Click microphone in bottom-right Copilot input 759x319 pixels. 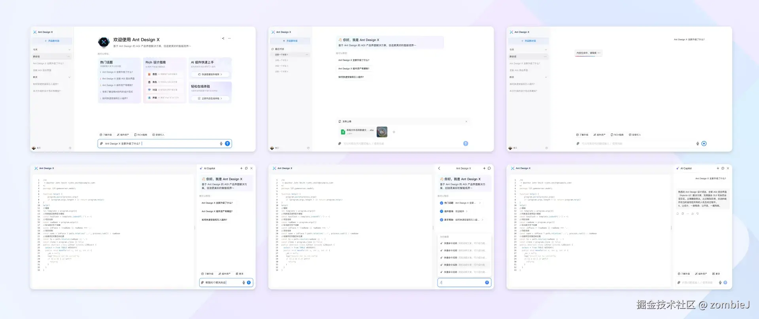tap(720, 283)
